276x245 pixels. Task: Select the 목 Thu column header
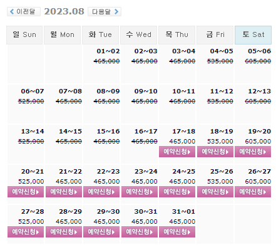coord(176,35)
